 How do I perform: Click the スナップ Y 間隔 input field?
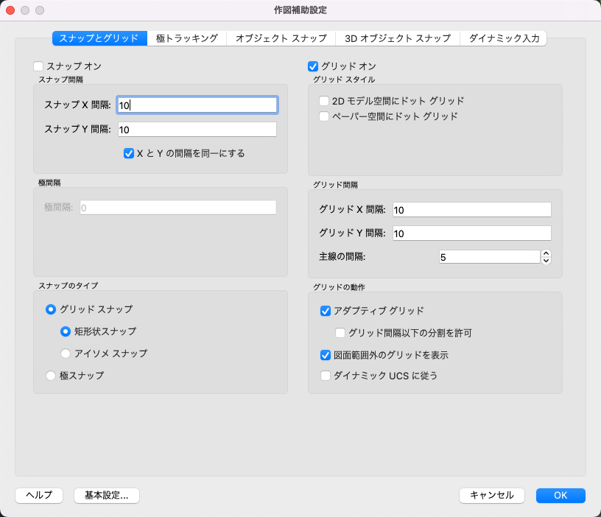point(197,130)
